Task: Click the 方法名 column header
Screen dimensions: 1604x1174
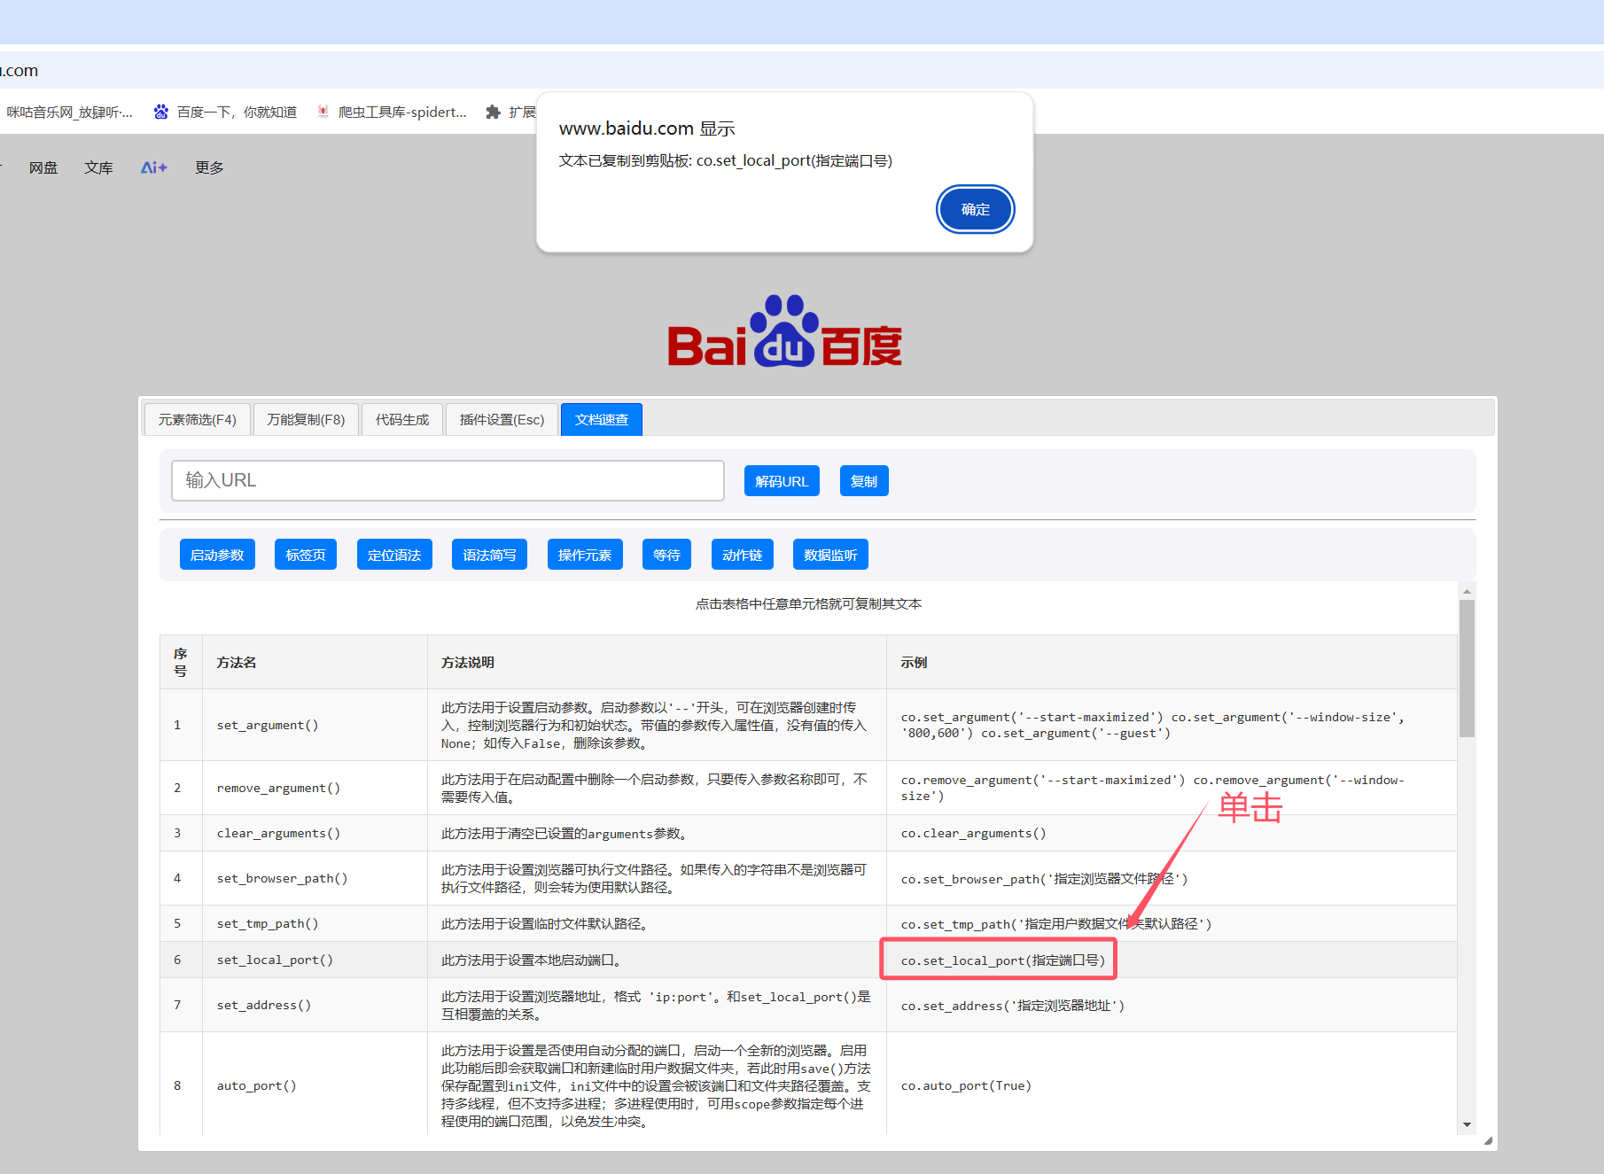Action: coord(315,662)
